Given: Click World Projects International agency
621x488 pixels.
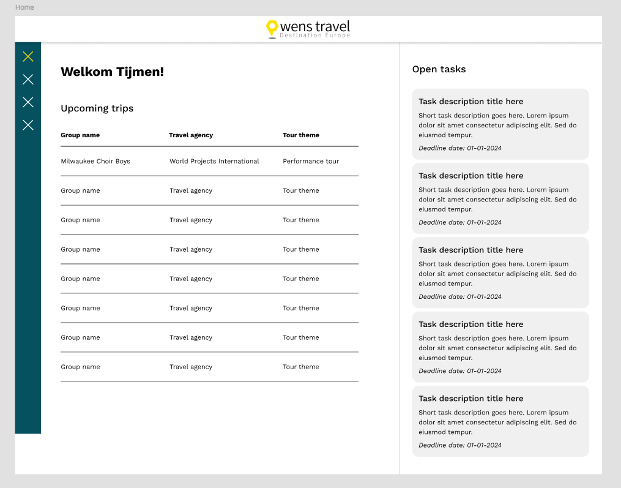Looking at the screenshot, I should tap(214, 162).
